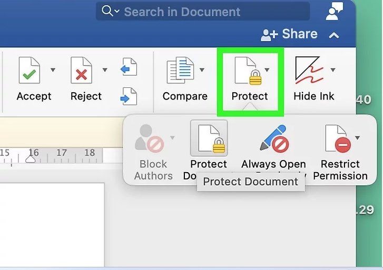Click the Share button
This screenshot has width=383, height=270.
click(x=289, y=34)
